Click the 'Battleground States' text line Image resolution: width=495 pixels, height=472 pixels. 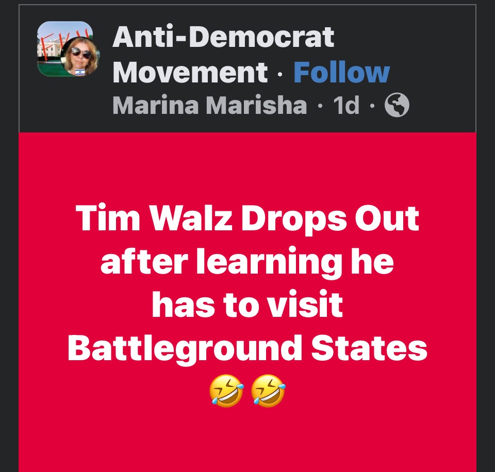coord(247,349)
